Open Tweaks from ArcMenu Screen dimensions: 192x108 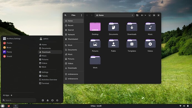[x=50, y=76]
